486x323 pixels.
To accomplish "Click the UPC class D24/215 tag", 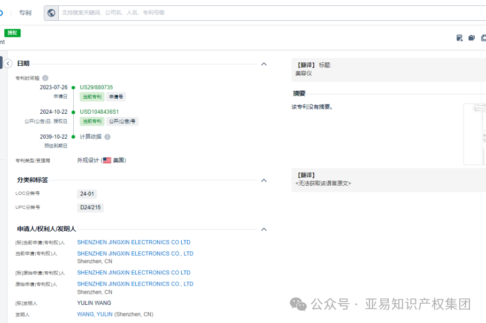I will [90, 208].
